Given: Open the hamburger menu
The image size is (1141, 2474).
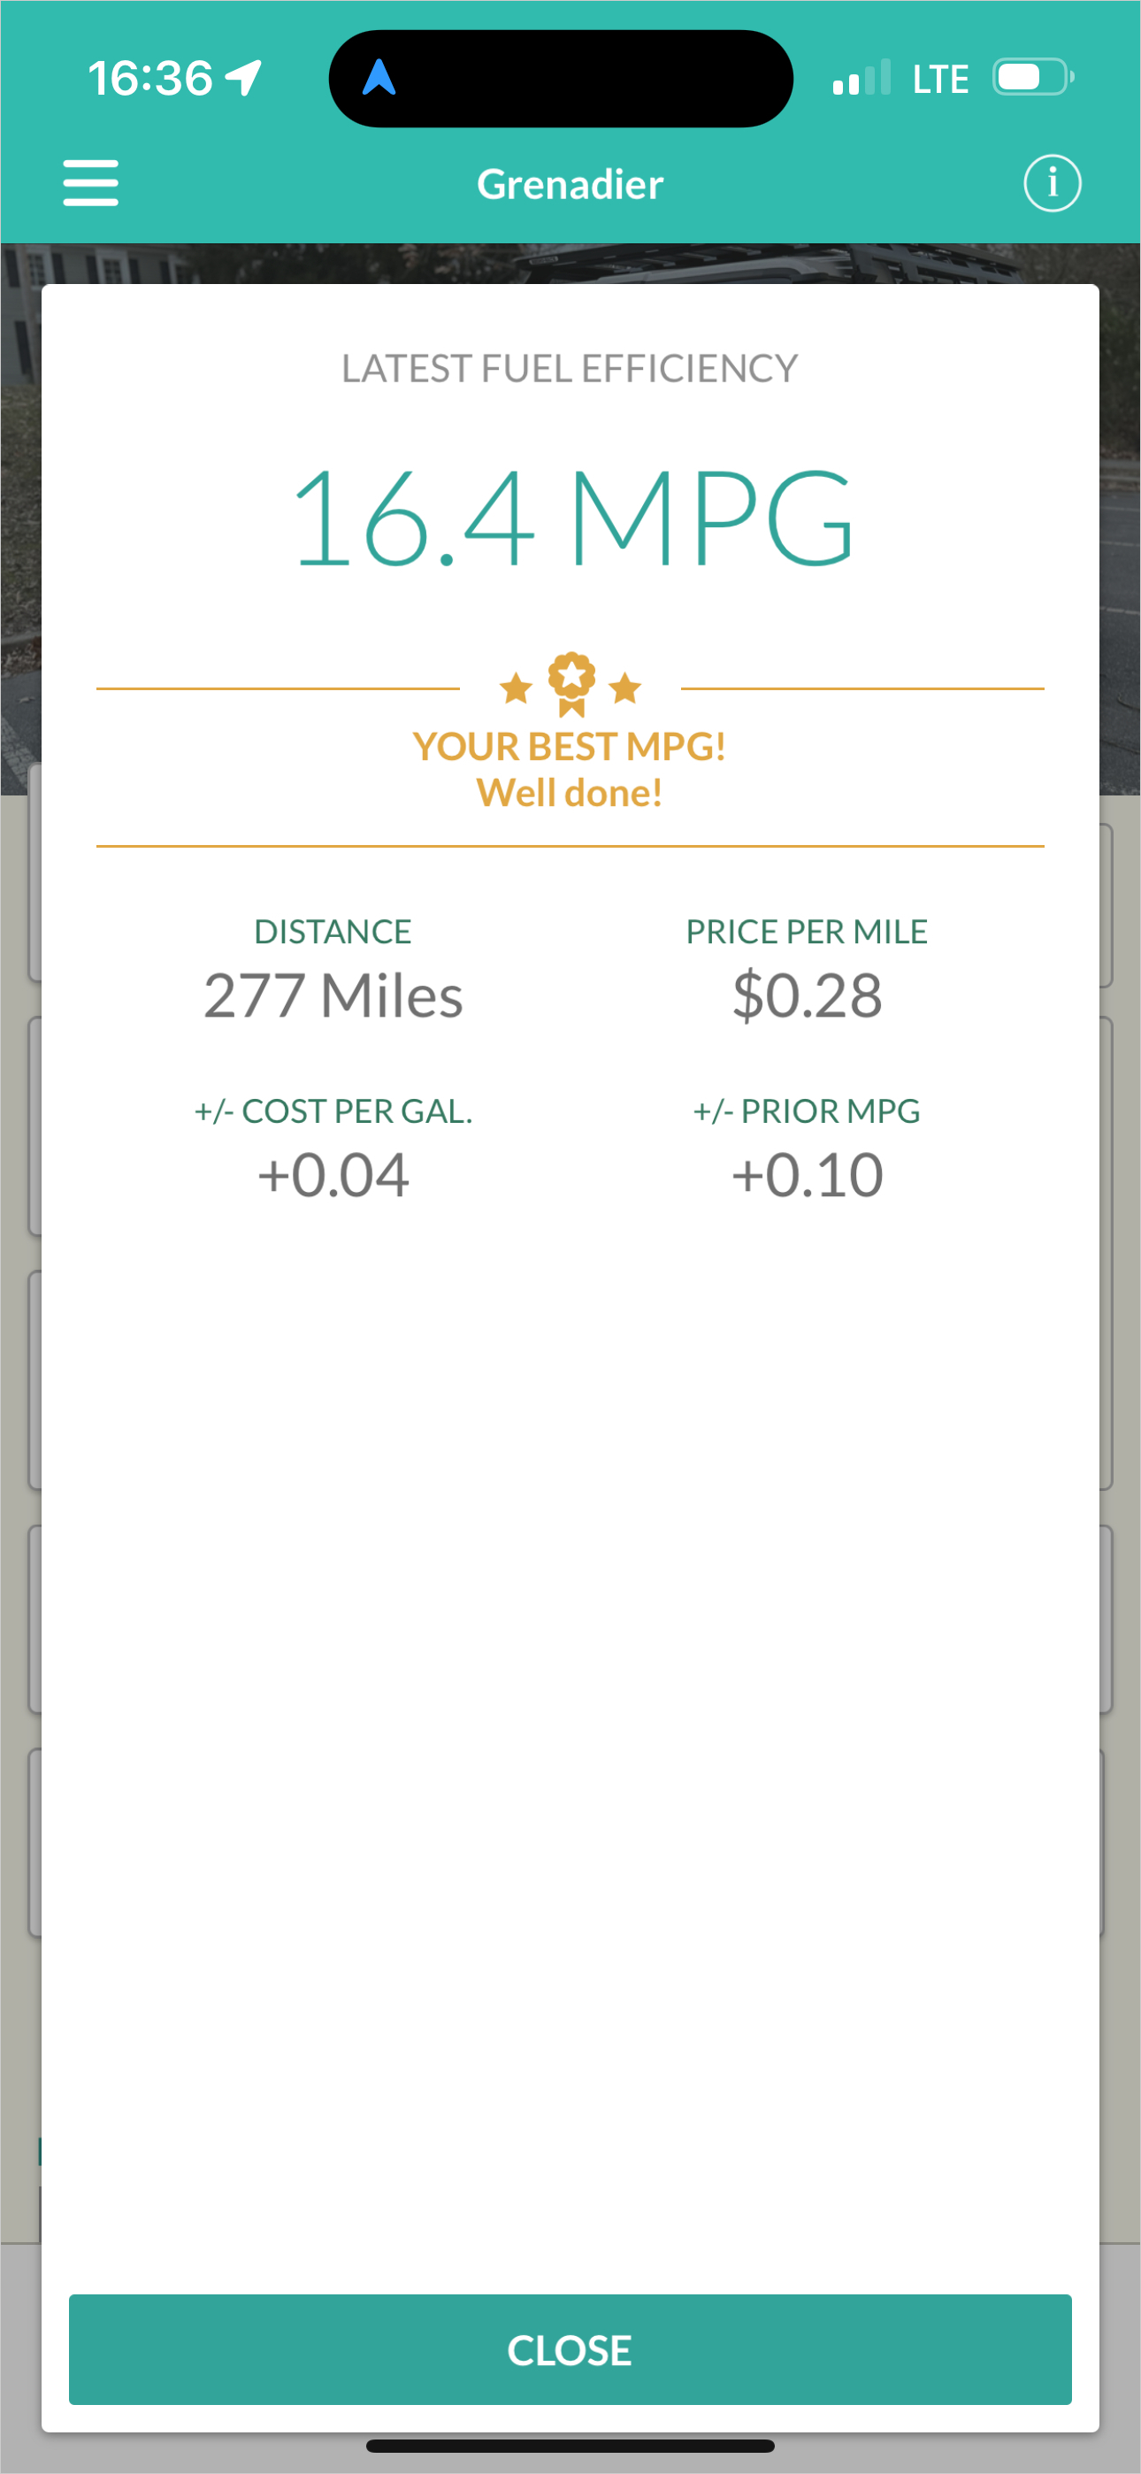Looking at the screenshot, I should 90,183.
